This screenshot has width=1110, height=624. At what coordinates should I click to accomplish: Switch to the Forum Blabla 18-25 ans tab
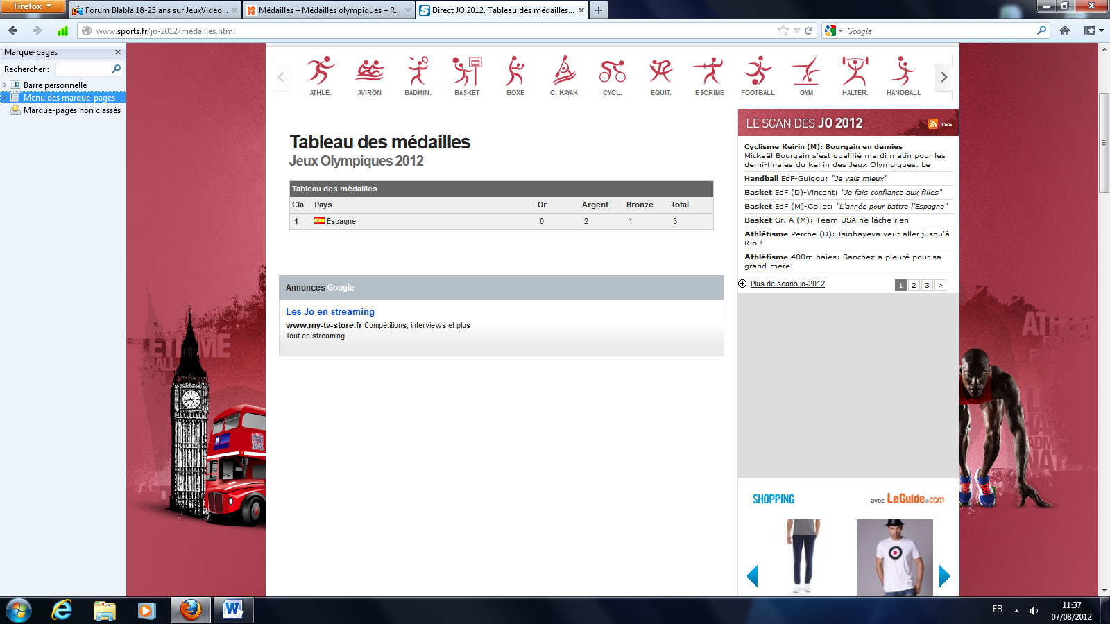[x=155, y=10]
